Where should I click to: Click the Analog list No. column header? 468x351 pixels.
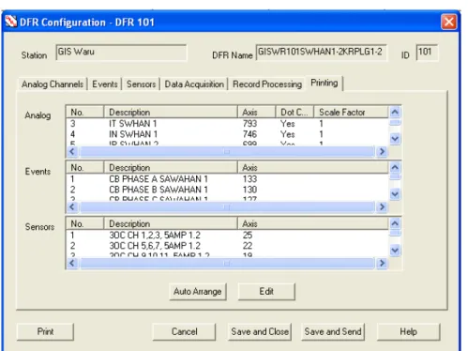[84, 112]
